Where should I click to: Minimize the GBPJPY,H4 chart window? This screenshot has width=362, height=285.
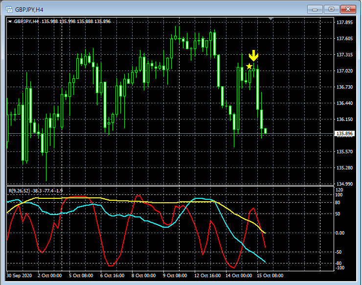[x=315, y=9]
